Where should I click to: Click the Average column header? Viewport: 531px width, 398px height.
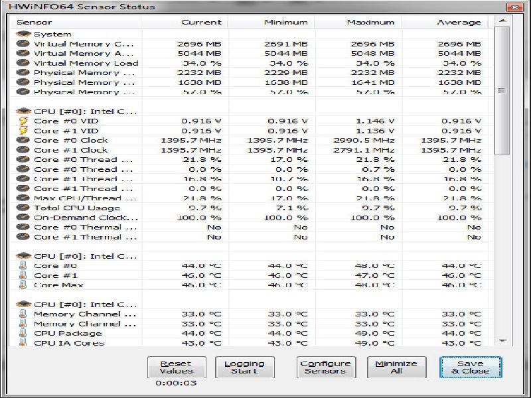coord(445,23)
